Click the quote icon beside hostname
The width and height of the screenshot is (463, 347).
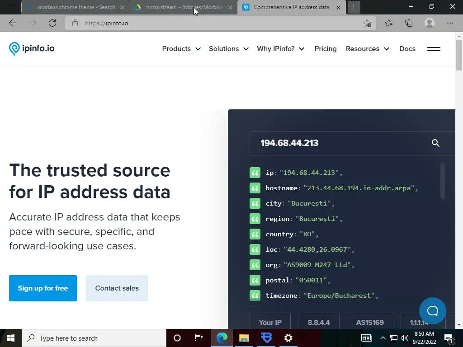click(255, 188)
